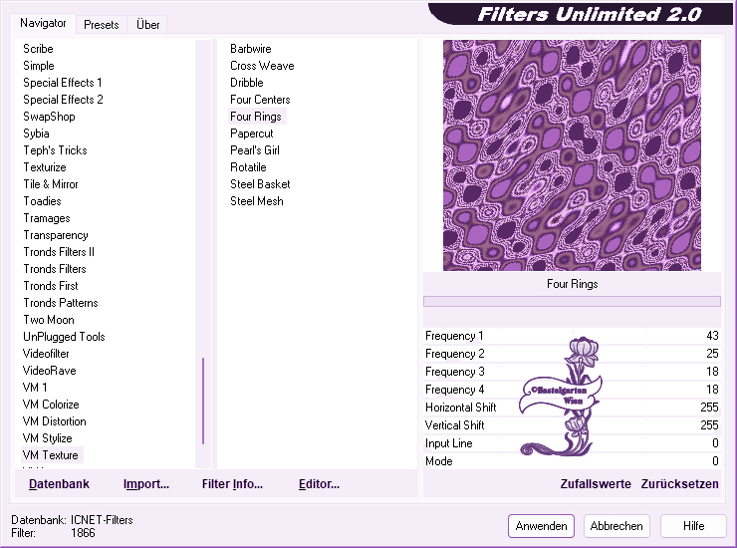Open the Editor... link
This screenshot has width=737, height=548.
click(x=319, y=484)
